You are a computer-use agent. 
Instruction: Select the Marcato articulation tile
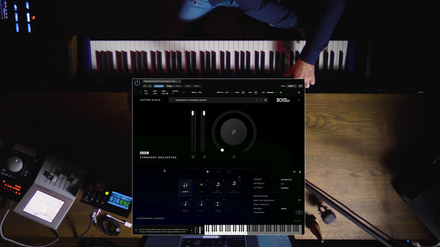pyautogui.click(x=201, y=207)
